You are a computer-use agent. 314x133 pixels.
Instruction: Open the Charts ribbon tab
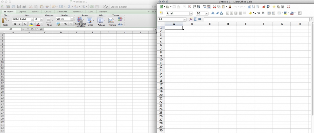(48, 12)
